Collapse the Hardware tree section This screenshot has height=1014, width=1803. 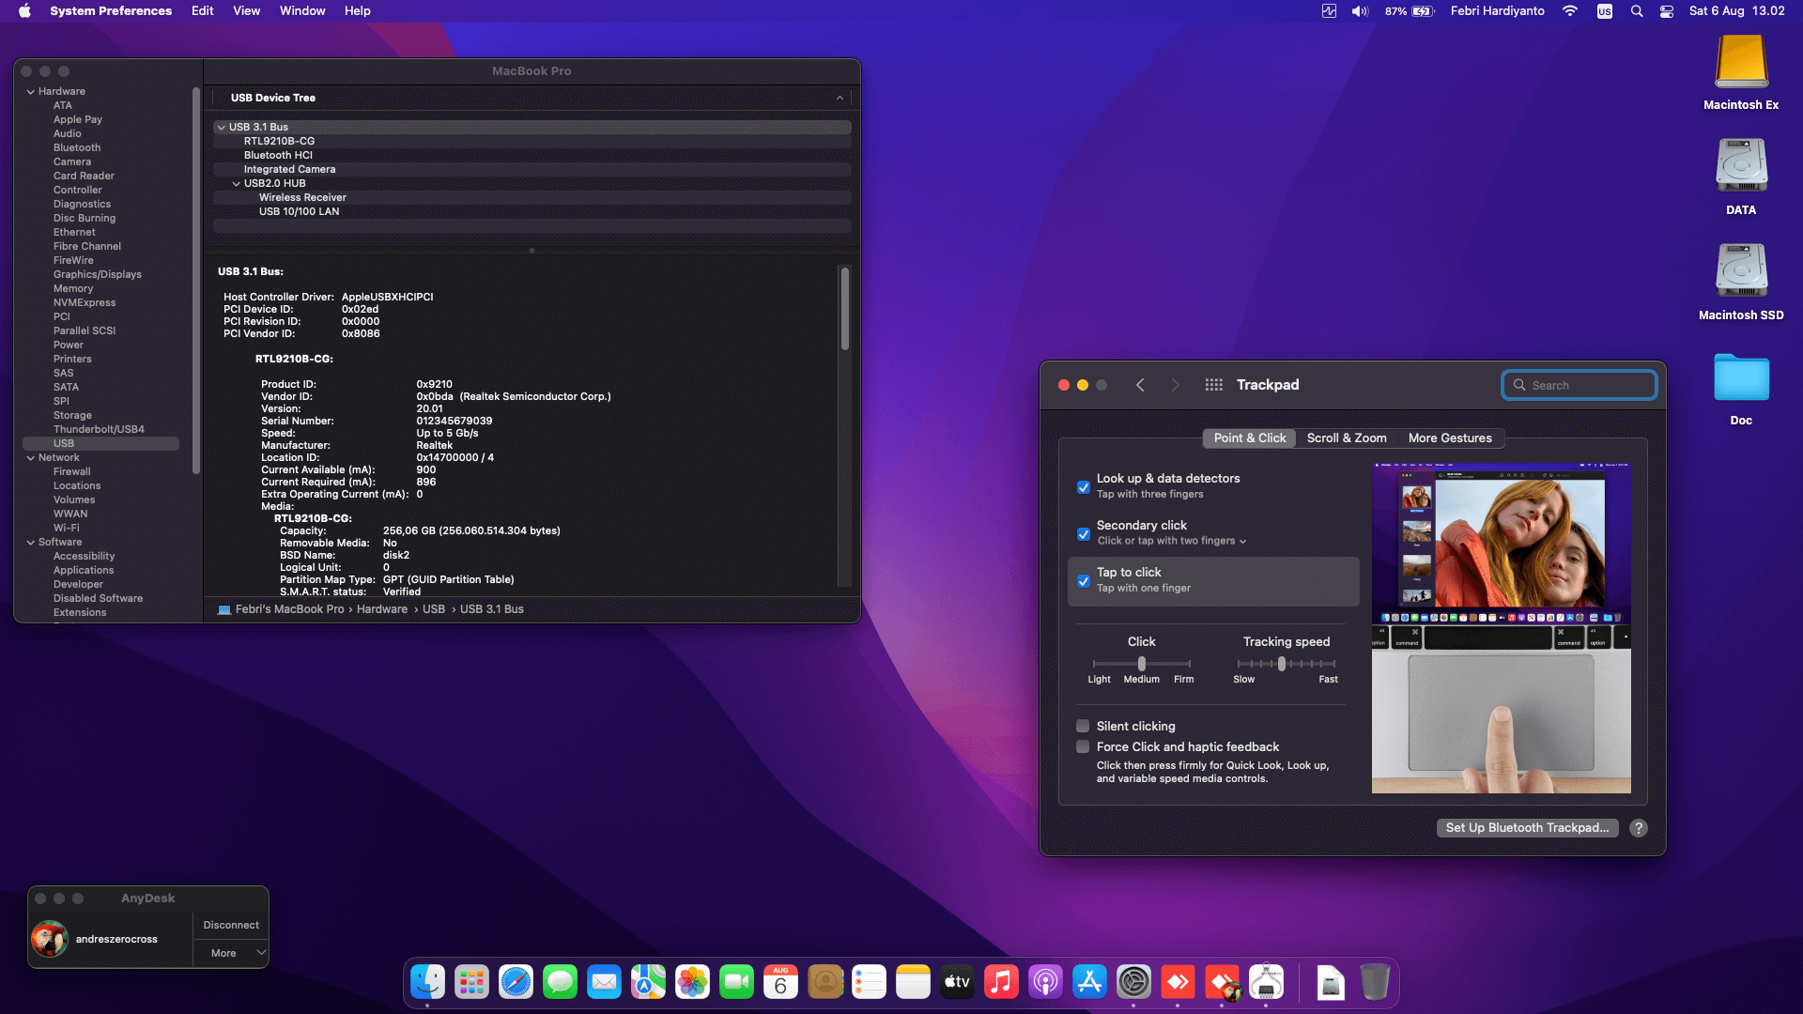[31, 92]
